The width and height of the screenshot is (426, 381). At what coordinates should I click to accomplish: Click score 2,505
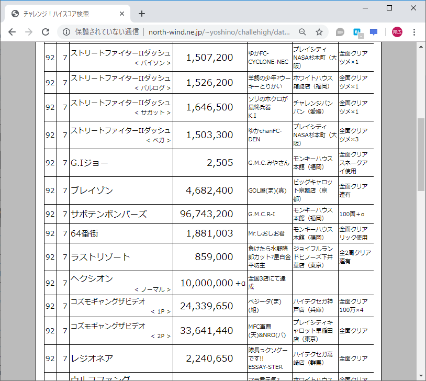pyautogui.click(x=220, y=163)
